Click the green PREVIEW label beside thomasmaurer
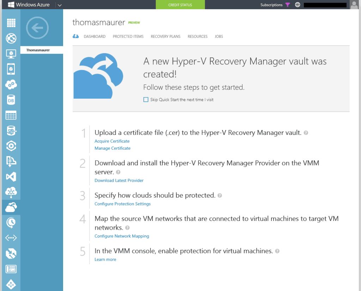 134,23
